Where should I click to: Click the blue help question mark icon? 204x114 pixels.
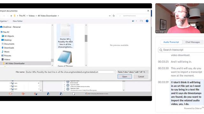[147, 21]
